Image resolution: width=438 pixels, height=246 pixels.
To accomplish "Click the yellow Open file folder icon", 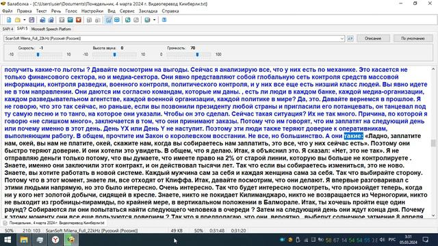I will pos(18,20).
